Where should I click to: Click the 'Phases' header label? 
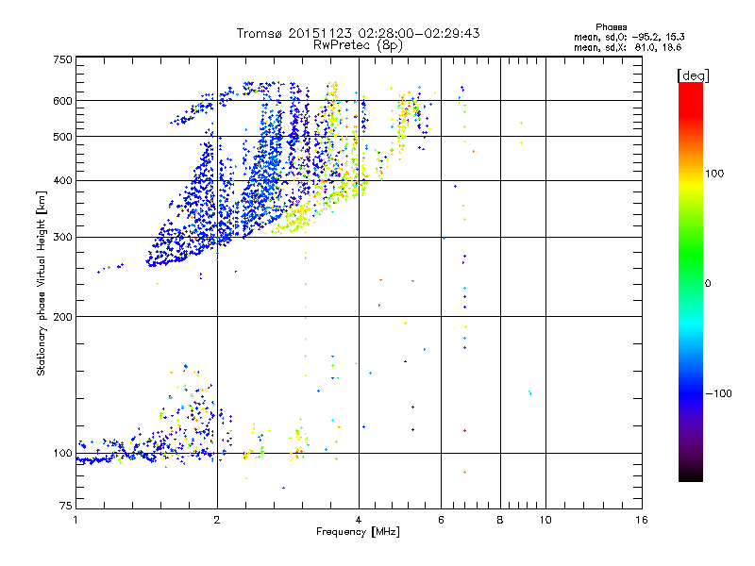click(x=611, y=27)
